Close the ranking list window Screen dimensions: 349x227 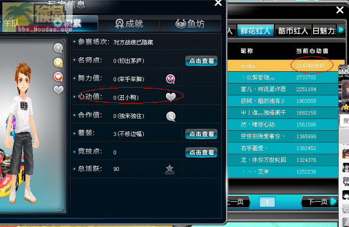340,10
